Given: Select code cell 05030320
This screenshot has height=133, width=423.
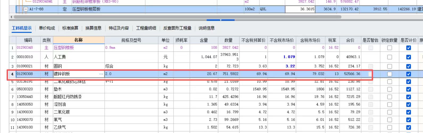Looking at the screenshot, I should [x=28, y=89].
